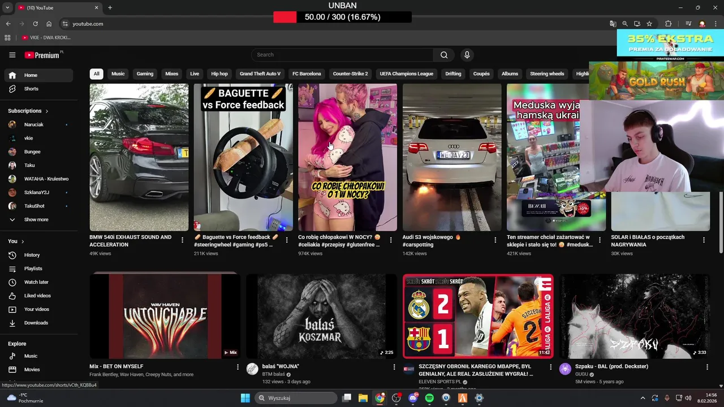Open options for SOLAR i BIAŁAS short
The width and height of the screenshot is (724, 407).
(704, 240)
